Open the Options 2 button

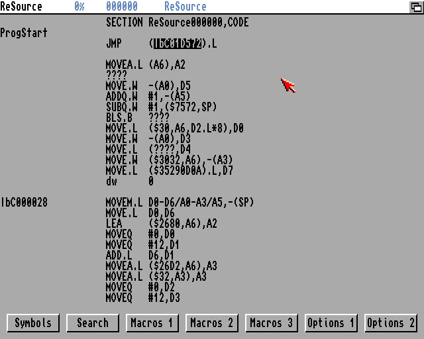click(x=391, y=323)
